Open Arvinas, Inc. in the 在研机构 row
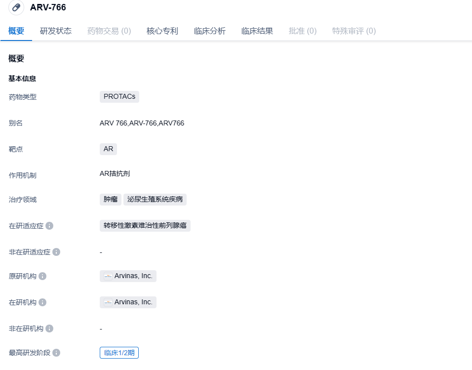This screenshot has width=472, height=370. point(133,302)
